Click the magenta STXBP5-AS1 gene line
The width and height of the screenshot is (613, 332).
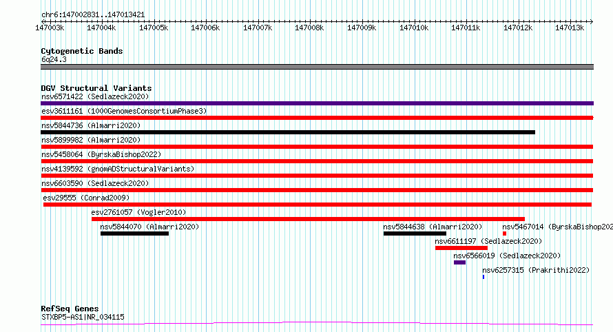coord(317,324)
